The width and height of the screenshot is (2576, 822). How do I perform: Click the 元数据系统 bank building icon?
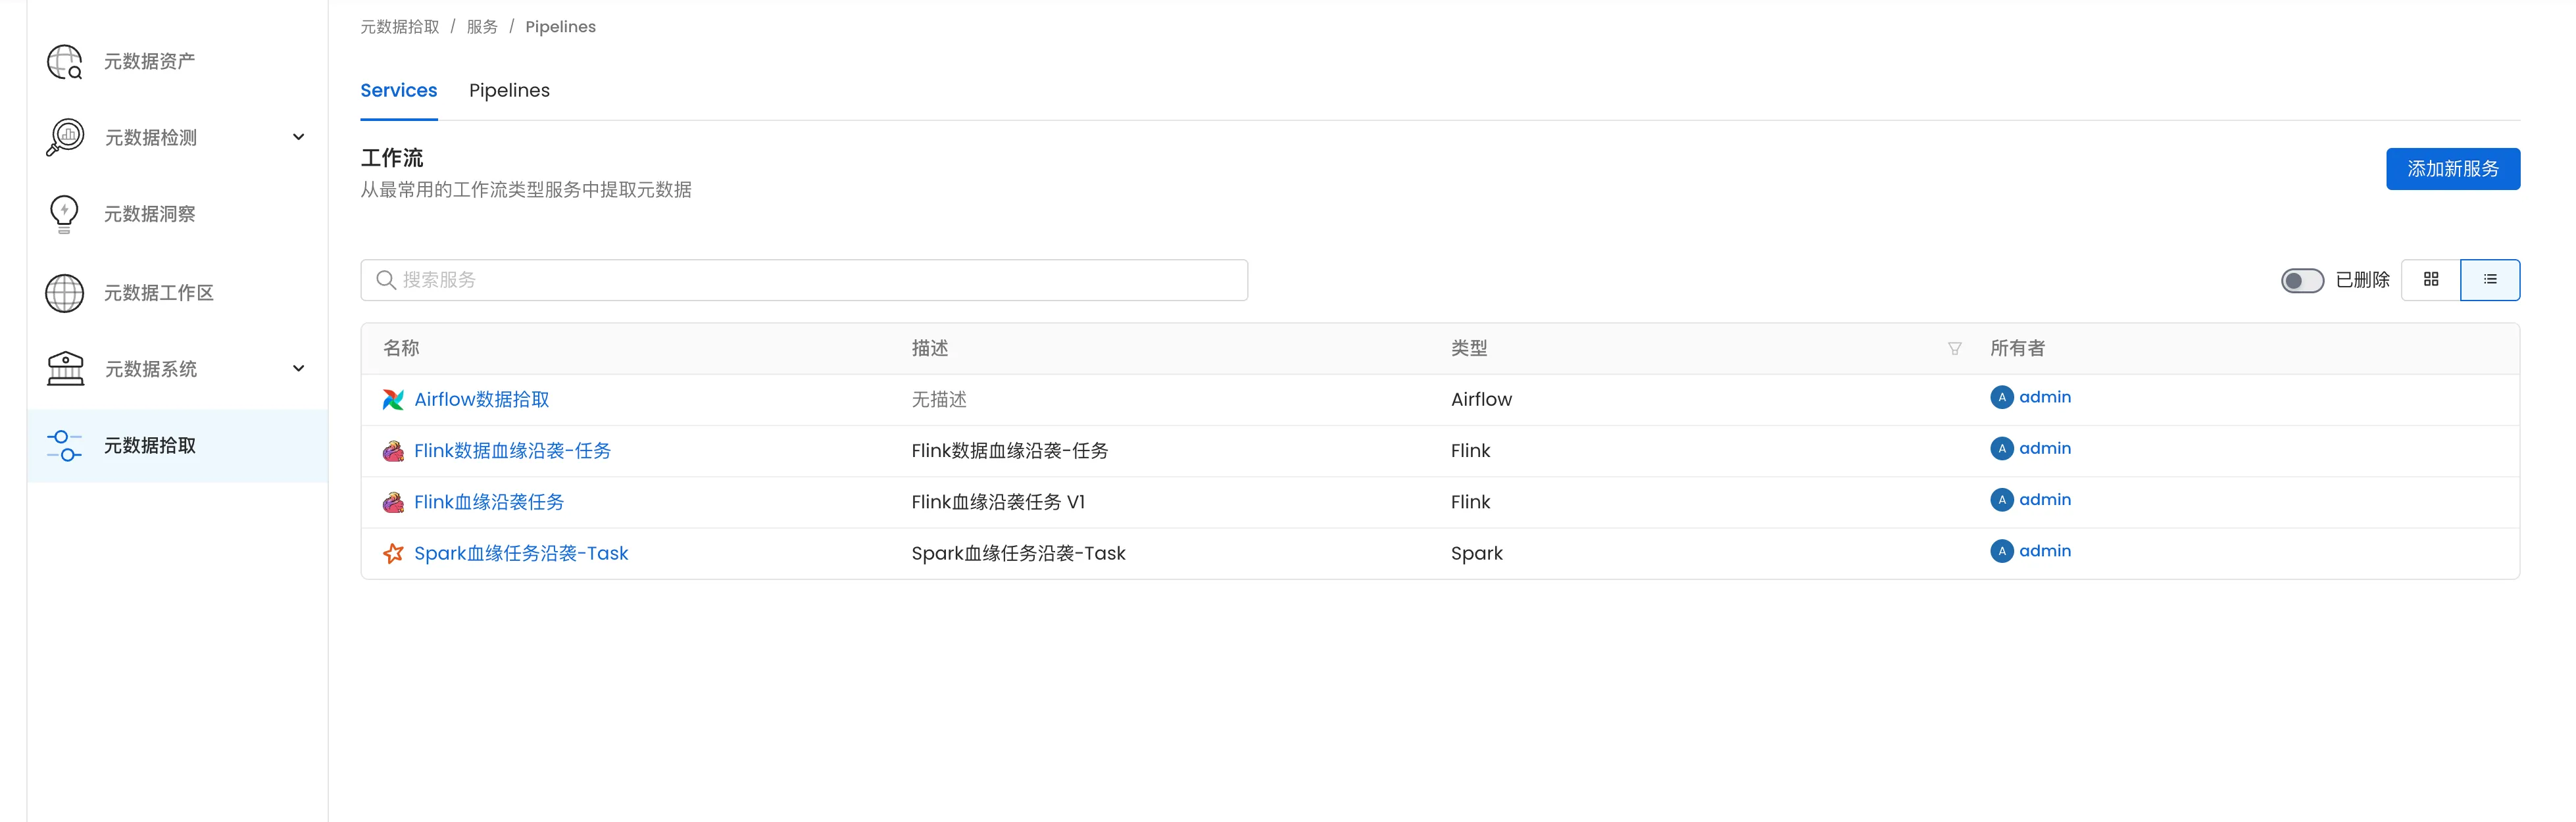pos(65,369)
